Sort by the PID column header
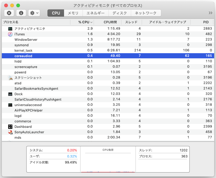Screen dimensions: 216x178 point(205,22)
